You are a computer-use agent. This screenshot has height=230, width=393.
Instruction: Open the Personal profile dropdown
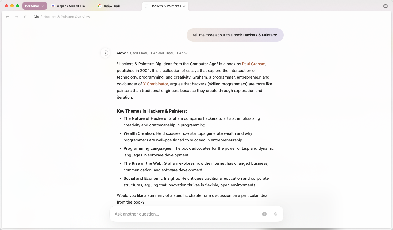tap(34, 6)
